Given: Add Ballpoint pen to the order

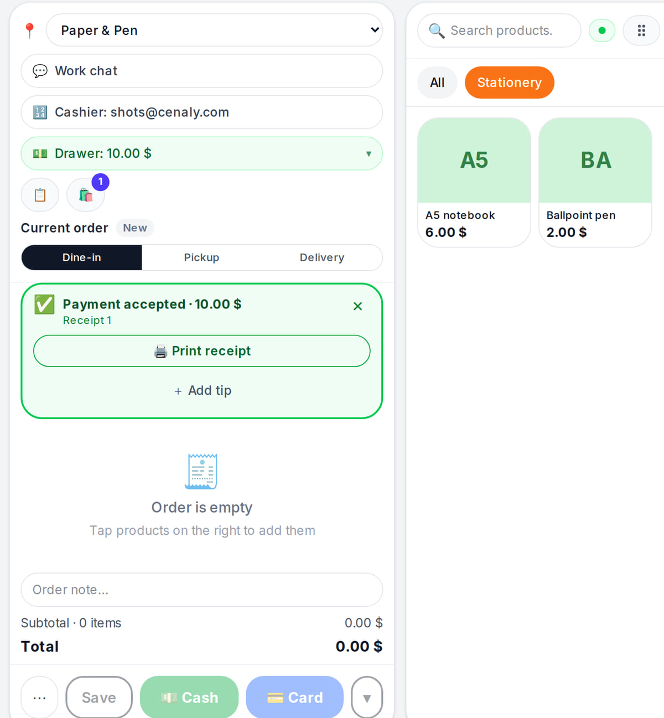Looking at the screenshot, I should (x=595, y=183).
